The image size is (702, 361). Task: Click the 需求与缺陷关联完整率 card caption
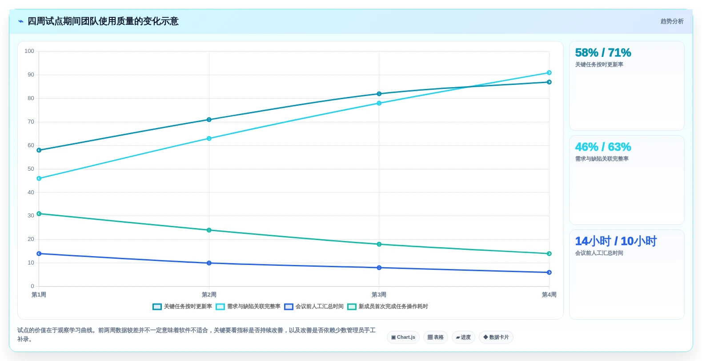pyautogui.click(x=602, y=159)
